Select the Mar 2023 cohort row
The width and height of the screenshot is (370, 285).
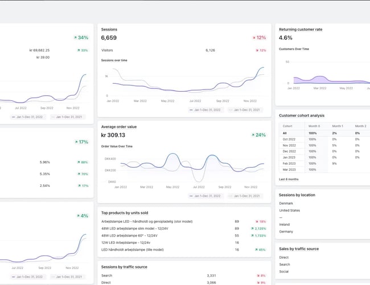point(324,170)
